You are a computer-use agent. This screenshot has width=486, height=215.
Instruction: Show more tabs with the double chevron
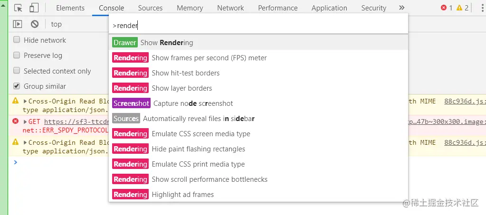pyautogui.click(x=402, y=8)
